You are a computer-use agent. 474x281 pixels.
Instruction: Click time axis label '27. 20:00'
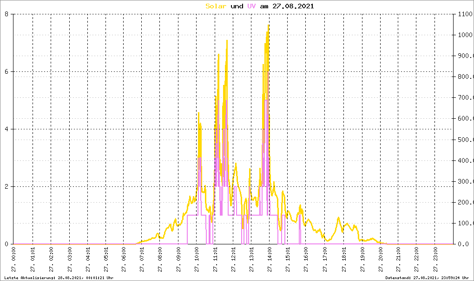[x=381, y=260]
